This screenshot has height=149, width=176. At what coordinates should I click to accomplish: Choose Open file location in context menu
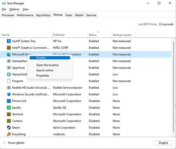pos(48,65)
